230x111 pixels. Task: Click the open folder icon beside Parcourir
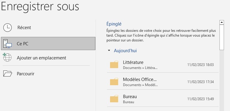tap(8, 73)
